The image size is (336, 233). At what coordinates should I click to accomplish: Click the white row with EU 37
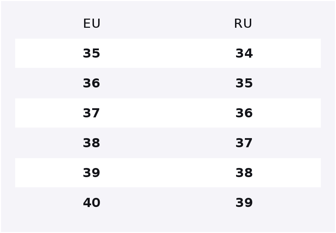pos(168,113)
